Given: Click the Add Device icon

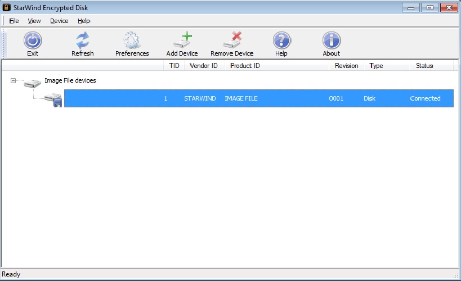Looking at the screenshot, I should [x=182, y=40].
